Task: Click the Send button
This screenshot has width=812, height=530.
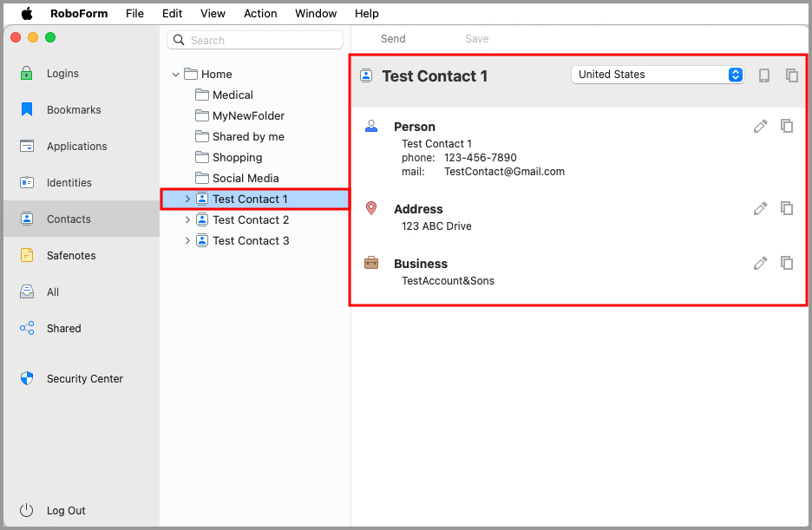Action: tap(393, 39)
